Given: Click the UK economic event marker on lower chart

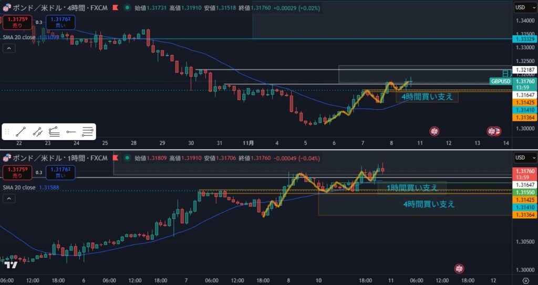Looking at the screenshot, I should click(459, 269).
